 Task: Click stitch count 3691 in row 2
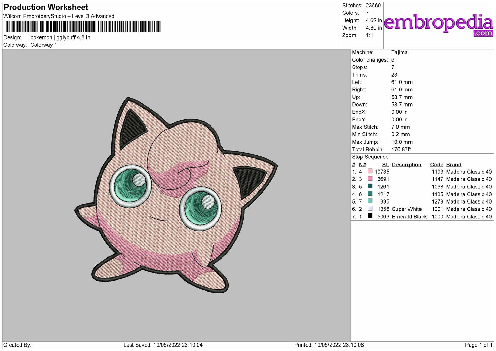click(x=383, y=179)
